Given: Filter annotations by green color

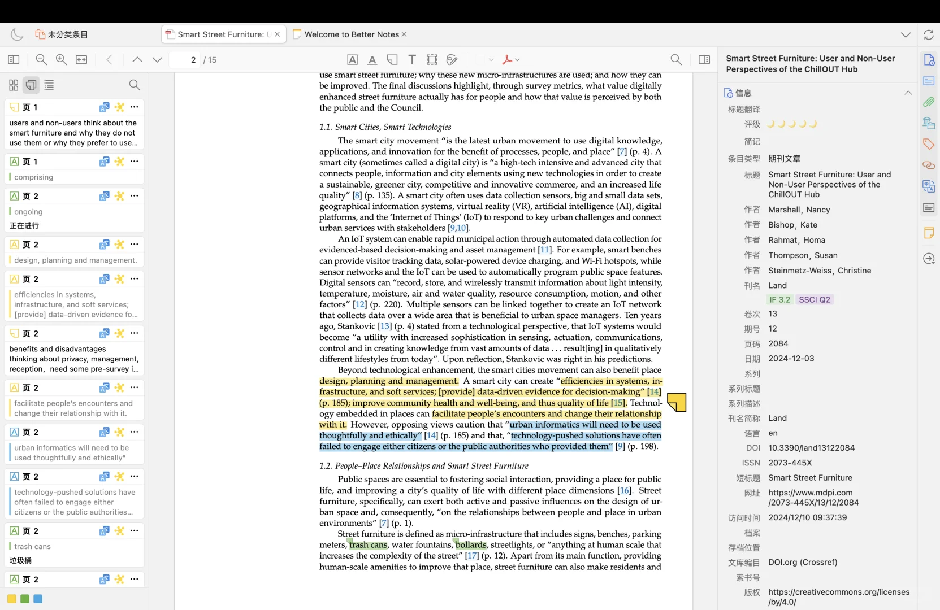Looking at the screenshot, I should pyautogui.click(x=25, y=599).
